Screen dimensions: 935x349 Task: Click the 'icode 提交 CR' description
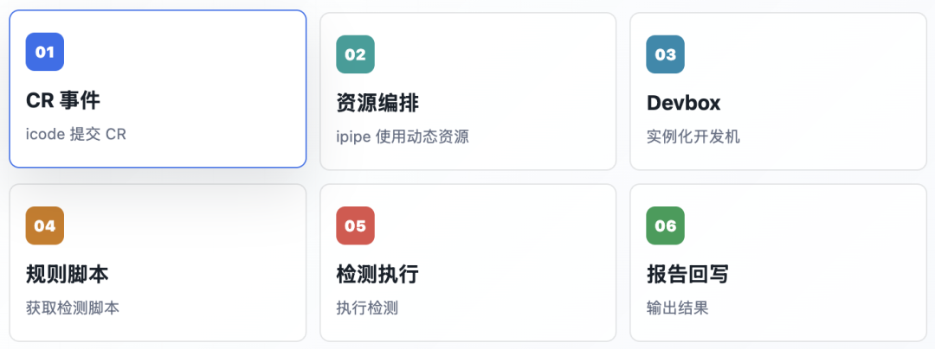[75, 135]
